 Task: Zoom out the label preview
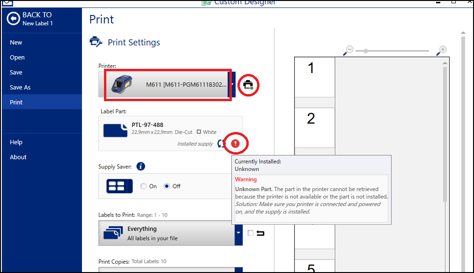point(348,51)
